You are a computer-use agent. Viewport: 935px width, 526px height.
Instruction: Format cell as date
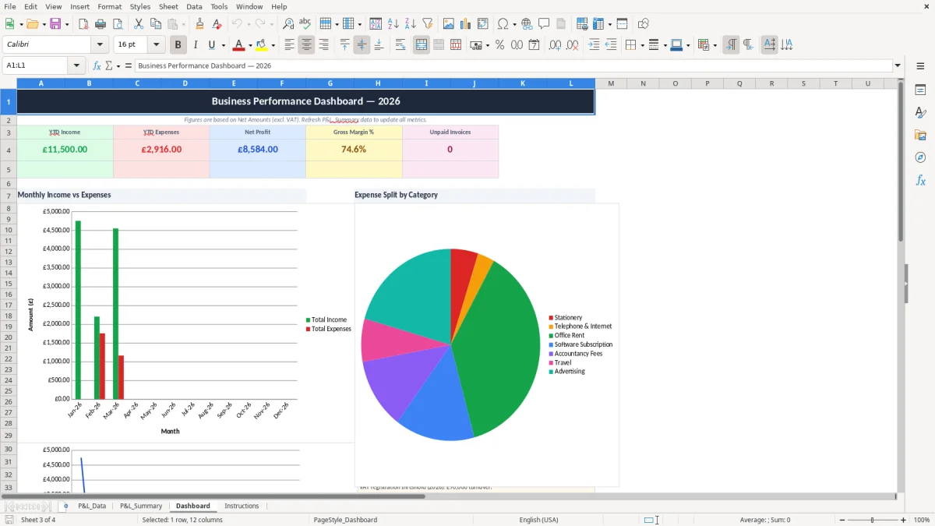coord(534,45)
